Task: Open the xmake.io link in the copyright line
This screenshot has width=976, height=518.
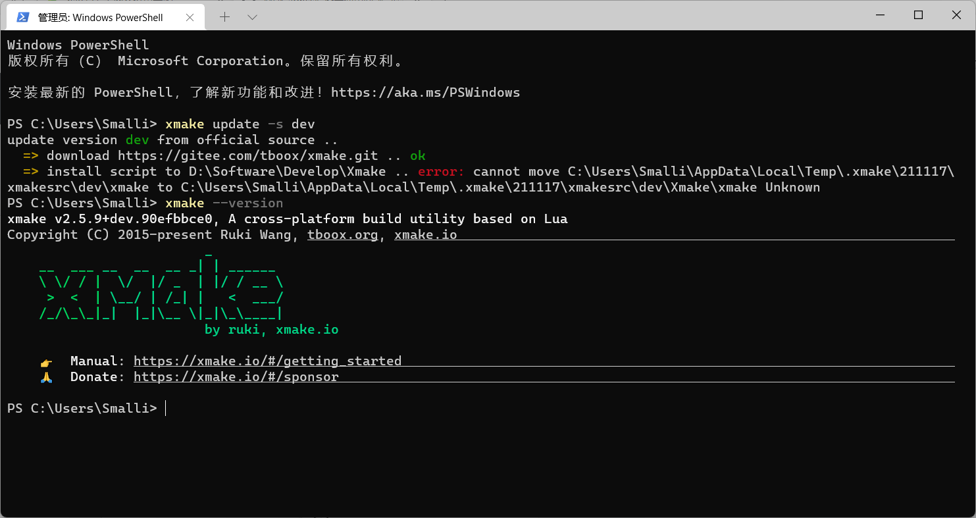Action: (x=425, y=235)
